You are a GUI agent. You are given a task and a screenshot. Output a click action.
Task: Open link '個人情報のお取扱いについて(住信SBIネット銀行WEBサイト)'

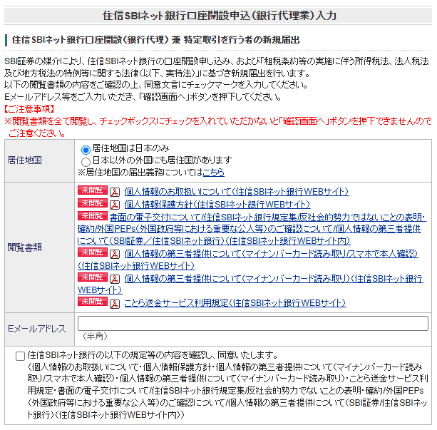(x=237, y=192)
